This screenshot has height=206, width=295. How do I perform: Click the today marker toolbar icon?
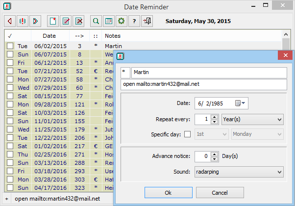pos(23,21)
